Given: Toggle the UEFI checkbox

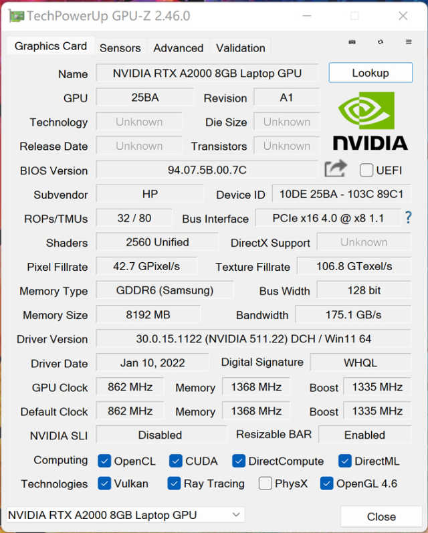Looking at the screenshot, I should point(366,170).
